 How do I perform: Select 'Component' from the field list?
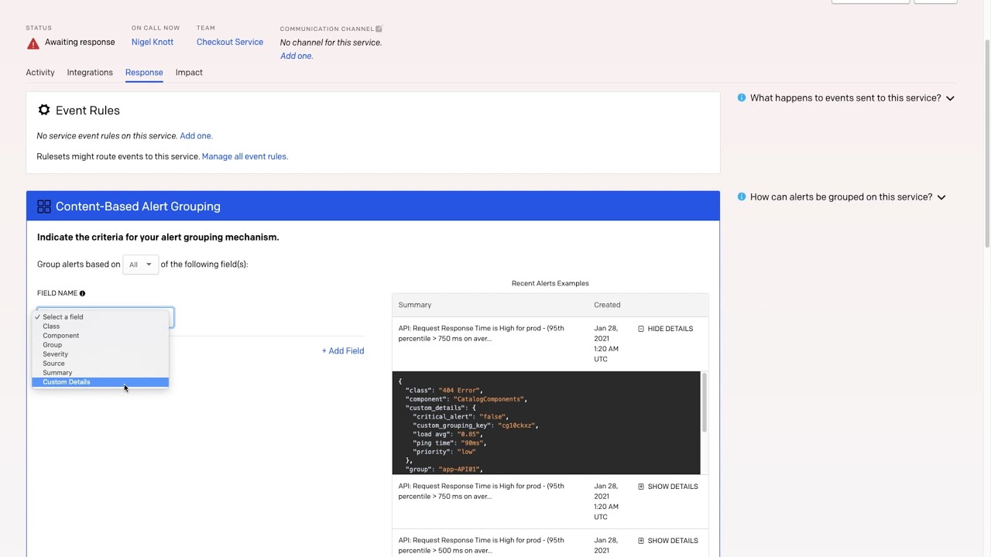(x=101, y=336)
